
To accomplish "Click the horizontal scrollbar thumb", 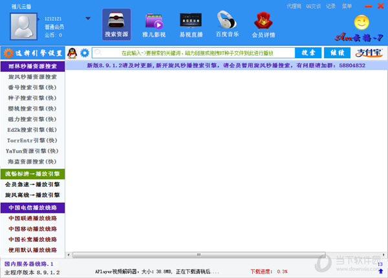I will (x=199, y=255).
